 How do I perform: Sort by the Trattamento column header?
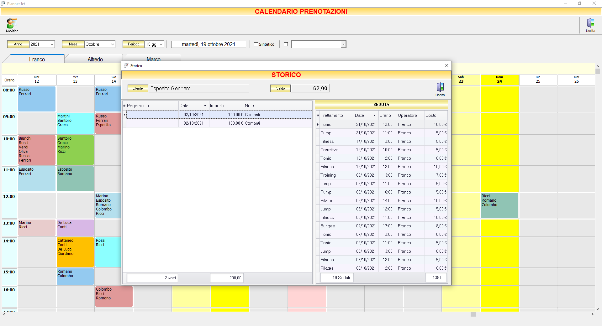(337, 116)
